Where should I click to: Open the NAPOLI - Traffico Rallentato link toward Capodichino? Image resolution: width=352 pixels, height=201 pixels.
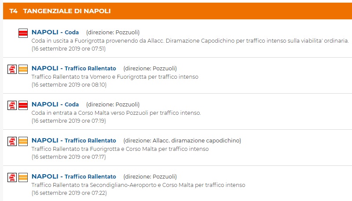(x=73, y=140)
